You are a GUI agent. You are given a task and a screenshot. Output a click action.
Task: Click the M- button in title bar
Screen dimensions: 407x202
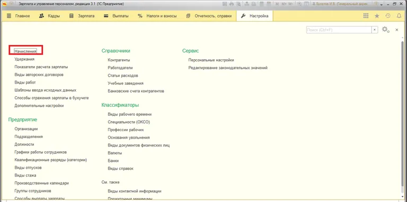pos(291,4)
